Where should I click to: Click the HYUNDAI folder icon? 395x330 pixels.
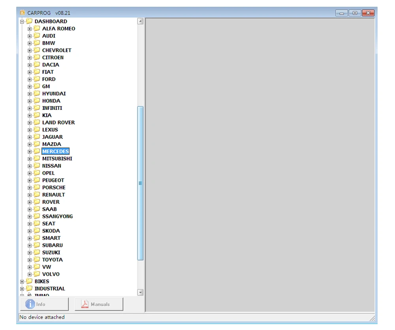coord(37,93)
